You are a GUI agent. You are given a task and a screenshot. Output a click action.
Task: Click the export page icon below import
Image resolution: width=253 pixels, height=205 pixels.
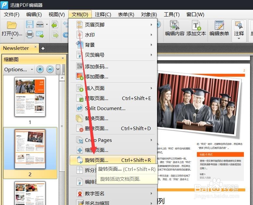click(x=55, y=34)
